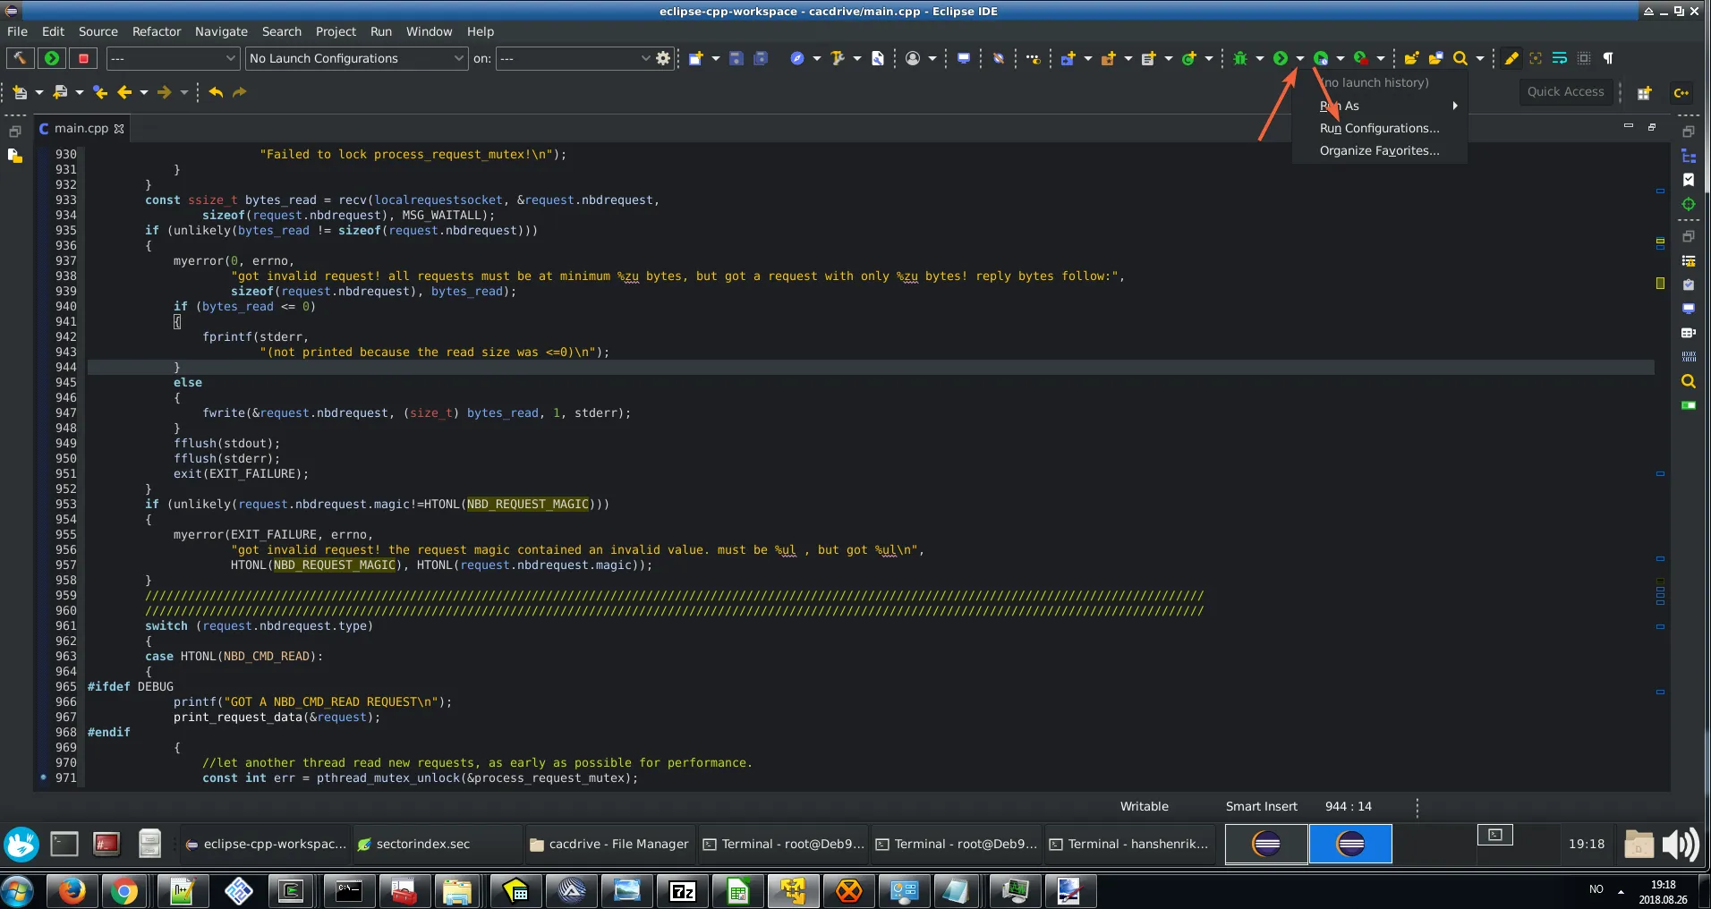Expand the New file dropdown arrow

click(716, 58)
